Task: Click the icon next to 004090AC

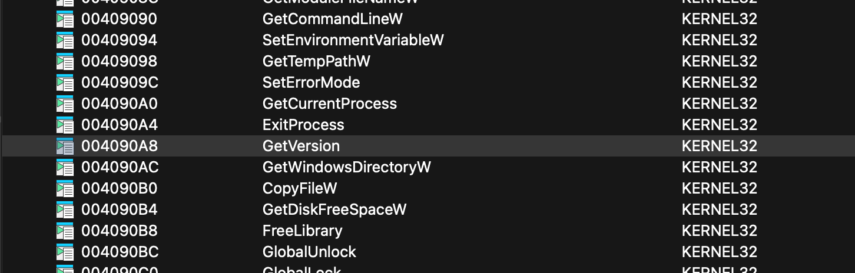Action: 65,168
